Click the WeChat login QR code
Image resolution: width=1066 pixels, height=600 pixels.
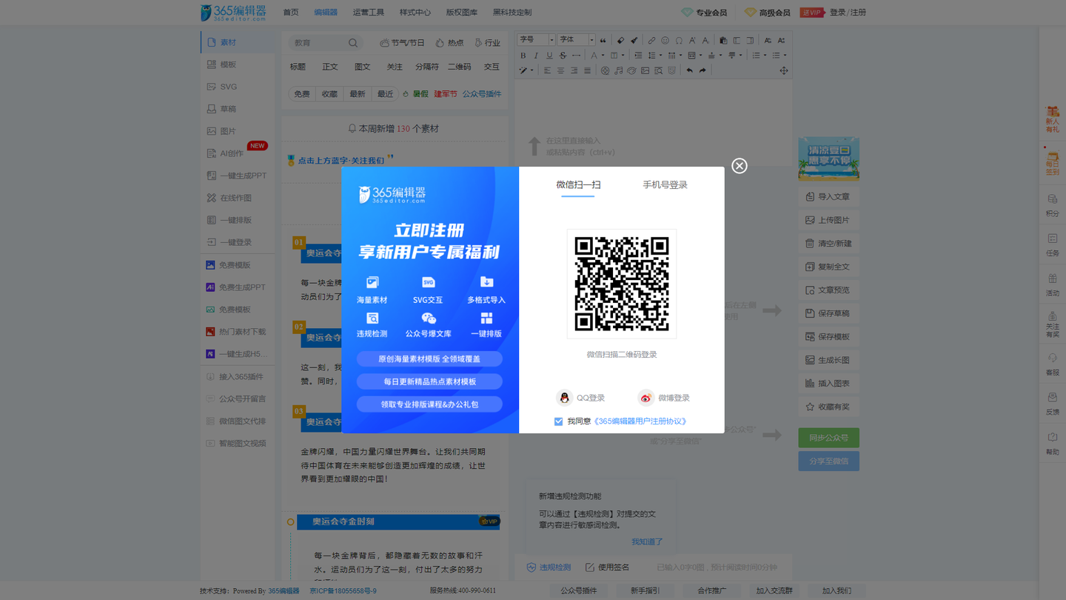point(622,284)
